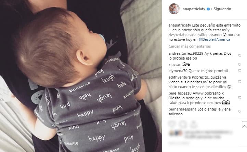The width and height of the screenshot is (247, 152).
Task: Click the anapatriciatv username in header
Action: (x=194, y=9)
